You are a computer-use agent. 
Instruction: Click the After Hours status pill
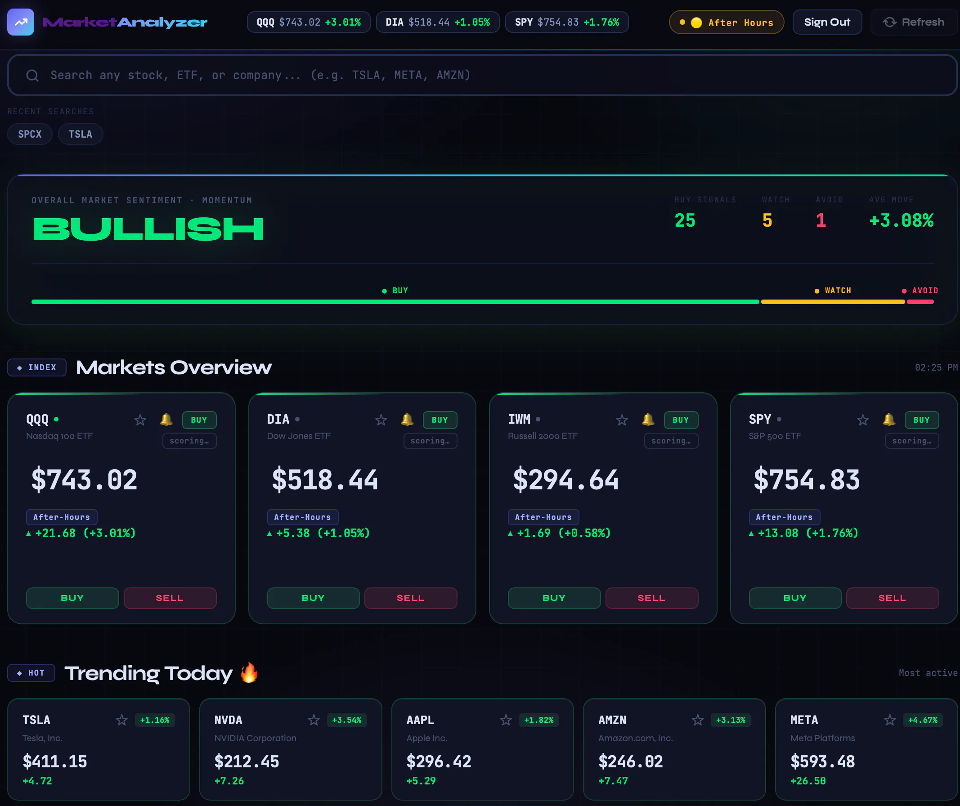tap(727, 22)
